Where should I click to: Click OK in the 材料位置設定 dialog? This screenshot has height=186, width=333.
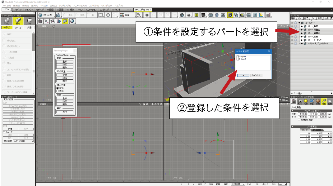point(243,75)
